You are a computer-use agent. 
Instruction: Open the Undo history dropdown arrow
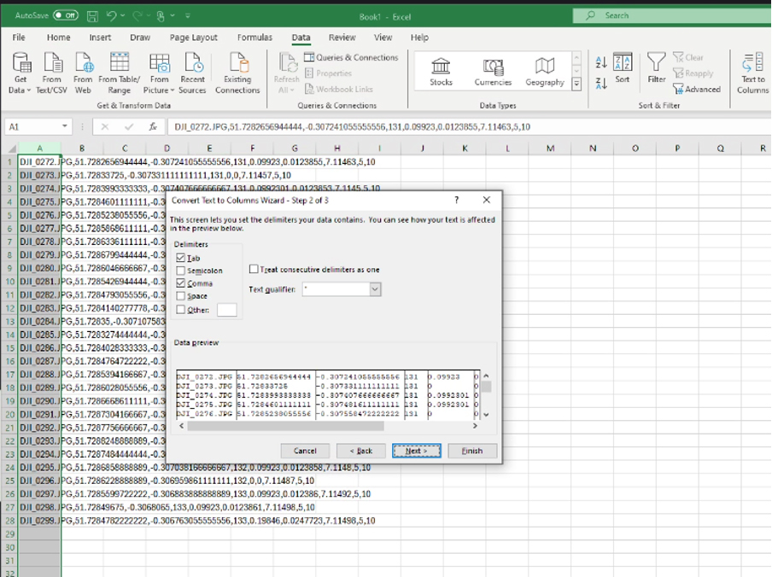pyautogui.click(x=123, y=15)
